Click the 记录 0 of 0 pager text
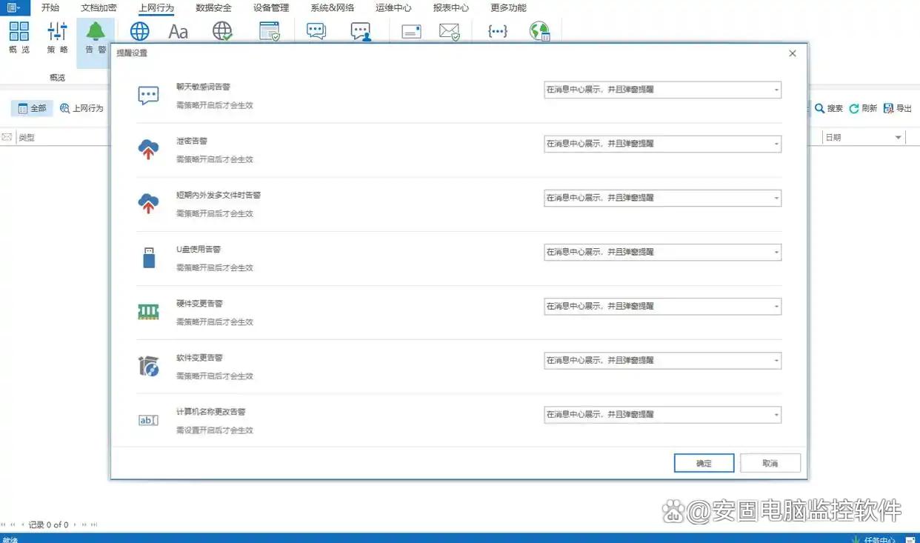Image resolution: width=920 pixels, height=543 pixels. 49,524
